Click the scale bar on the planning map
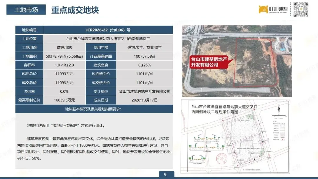Screen dimensions: 318x179 click(x=279, y=115)
